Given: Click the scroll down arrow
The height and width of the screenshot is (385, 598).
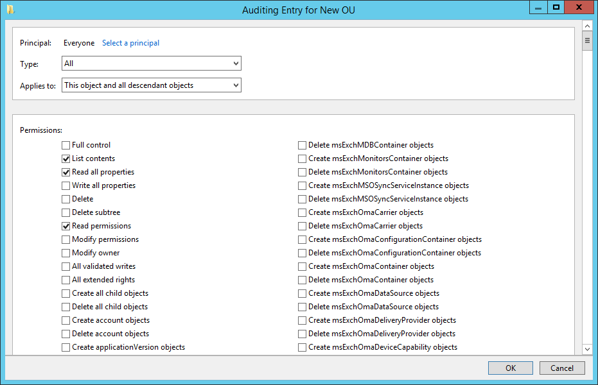Looking at the screenshot, I should pos(587,349).
